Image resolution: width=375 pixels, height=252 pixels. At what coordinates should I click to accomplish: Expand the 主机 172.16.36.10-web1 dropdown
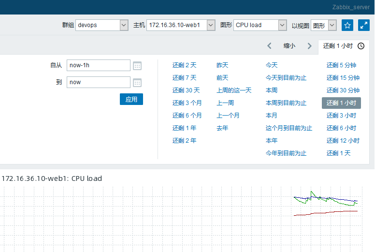click(x=181, y=25)
